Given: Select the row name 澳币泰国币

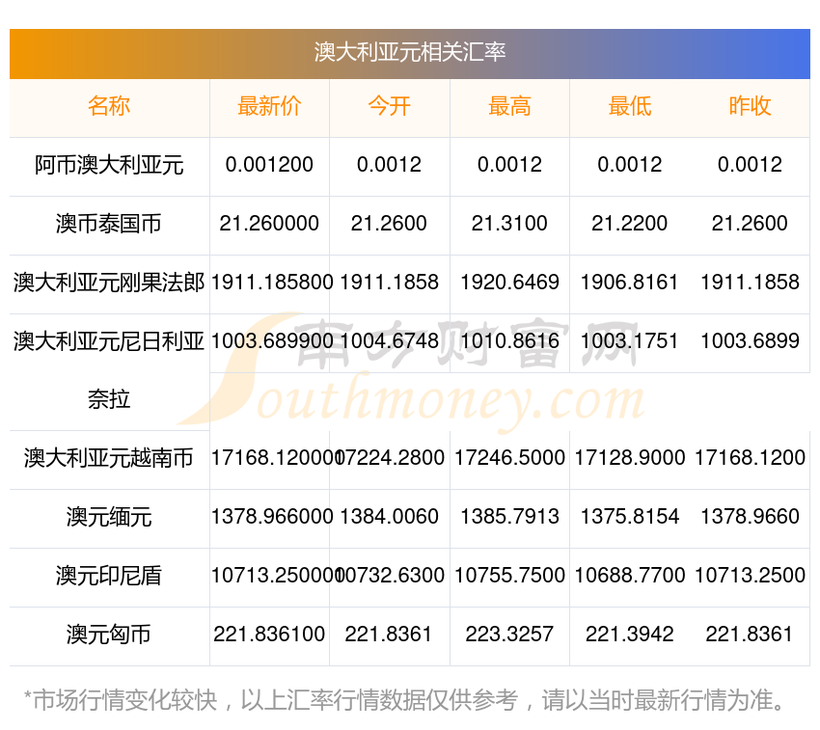Looking at the screenshot, I should click(109, 224).
